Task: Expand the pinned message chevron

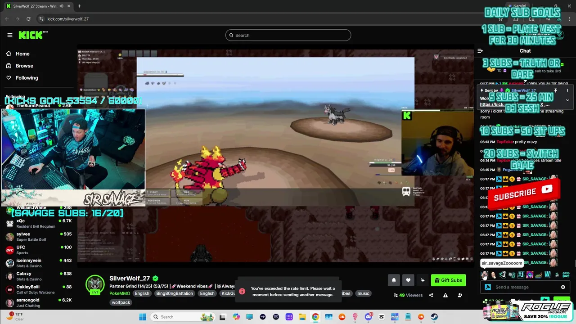Action: click(x=567, y=100)
